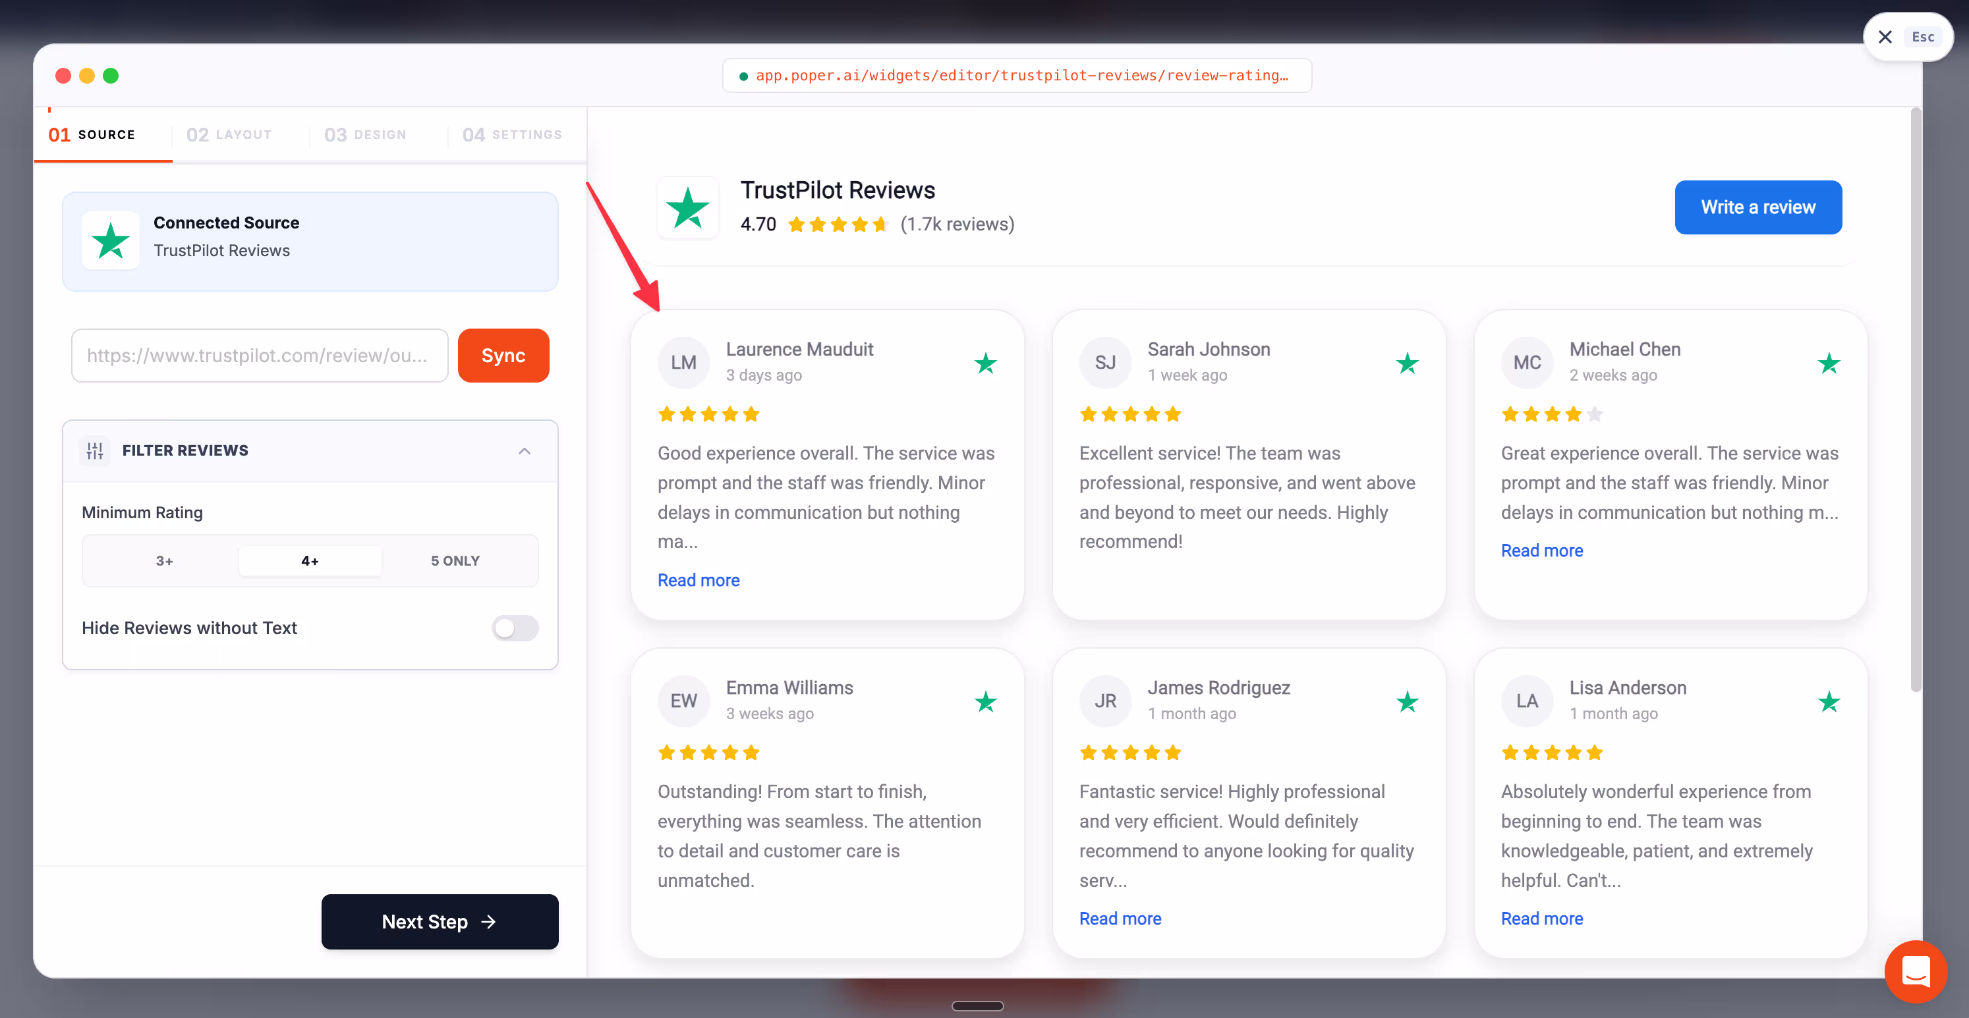Viewport: 1969px width, 1018px height.
Task: Click the MC avatar of Michael Chen
Action: (1527, 363)
